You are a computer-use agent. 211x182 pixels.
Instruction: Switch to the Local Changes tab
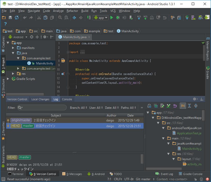pos(40,99)
